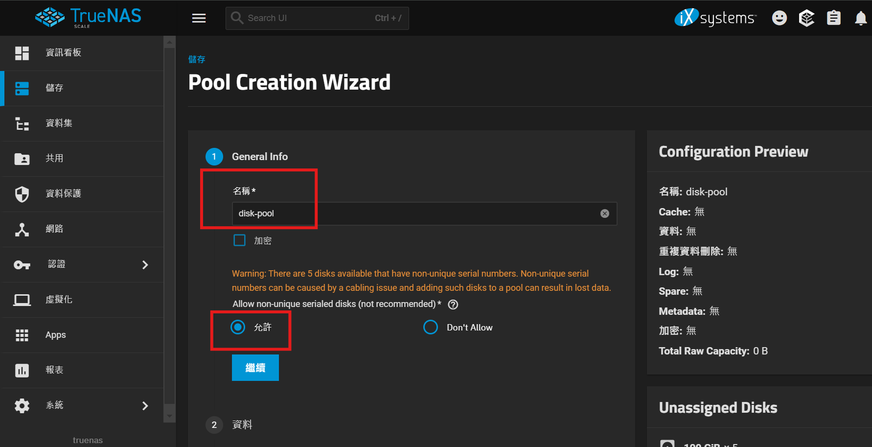Open the Jobs clipboard icon

point(833,18)
